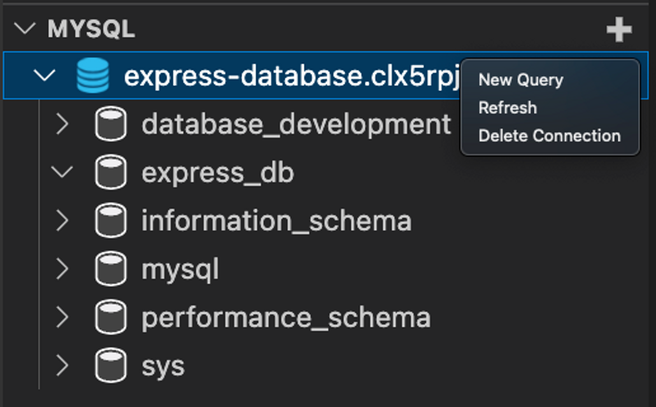Collapse the express-database connection node

tap(44, 76)
